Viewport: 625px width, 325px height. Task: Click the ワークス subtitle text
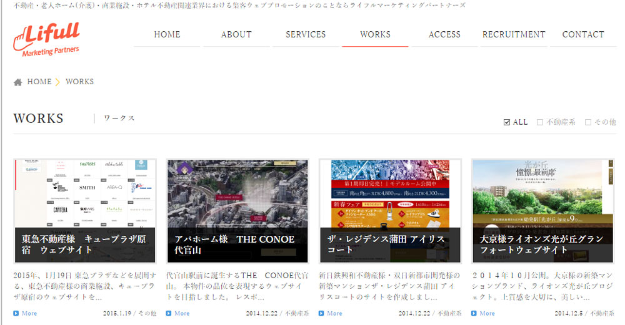tap(119, 118)
